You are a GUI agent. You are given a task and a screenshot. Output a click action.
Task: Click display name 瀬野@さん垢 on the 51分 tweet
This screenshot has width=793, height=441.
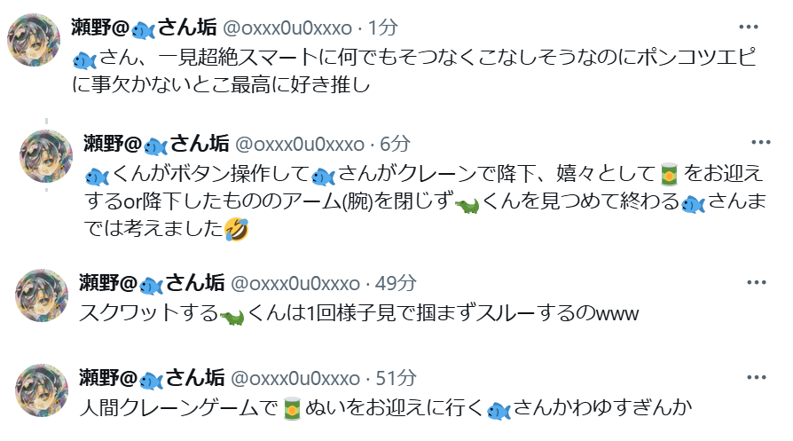(152, 378)
